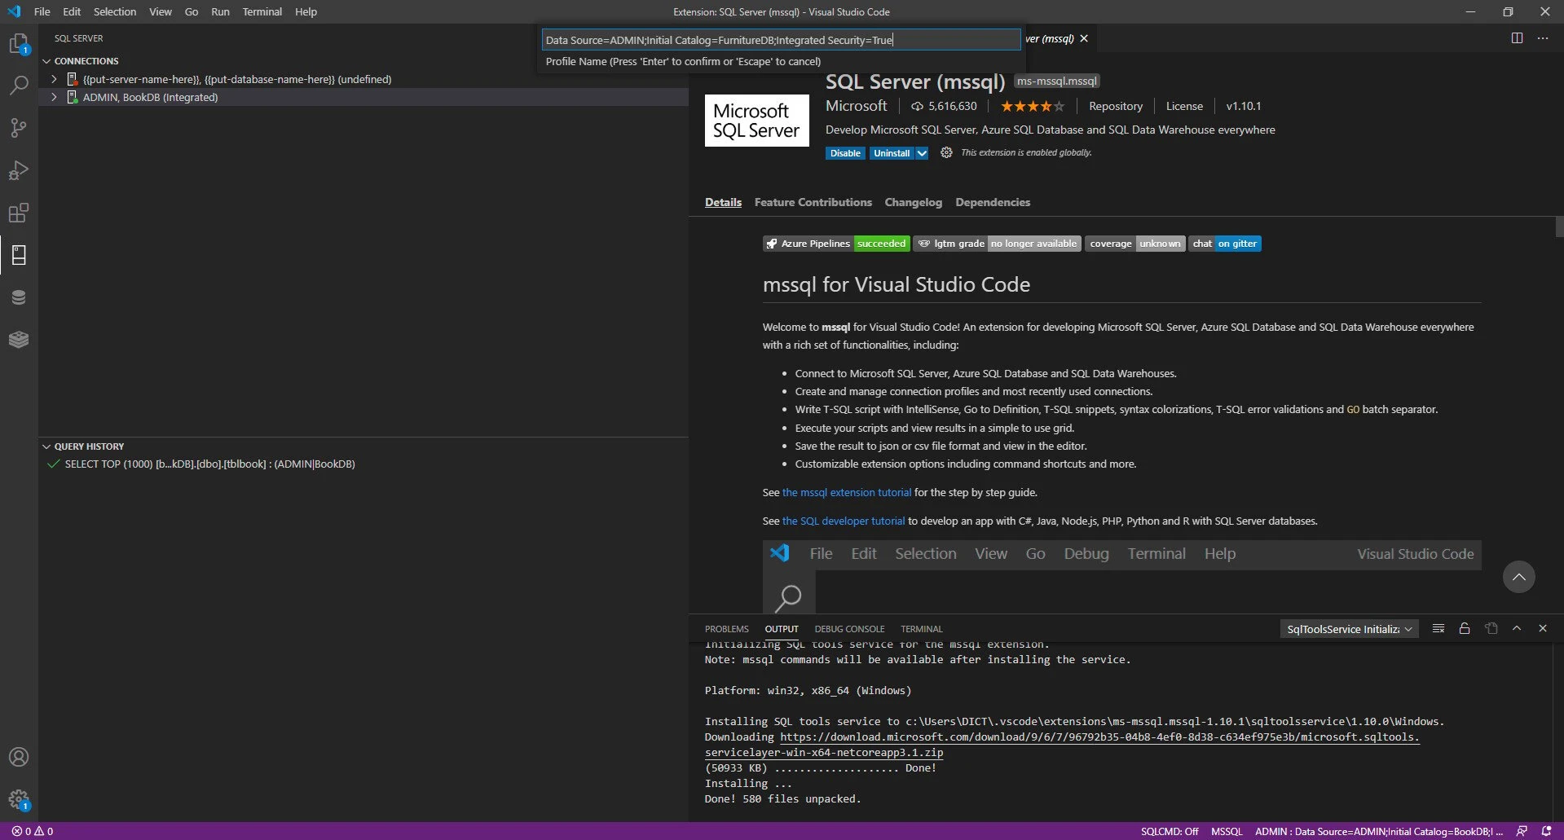Click the Accounts icon in activity bar
Viewport: 1564px width, 840px height.
click(x=18, y=757)
